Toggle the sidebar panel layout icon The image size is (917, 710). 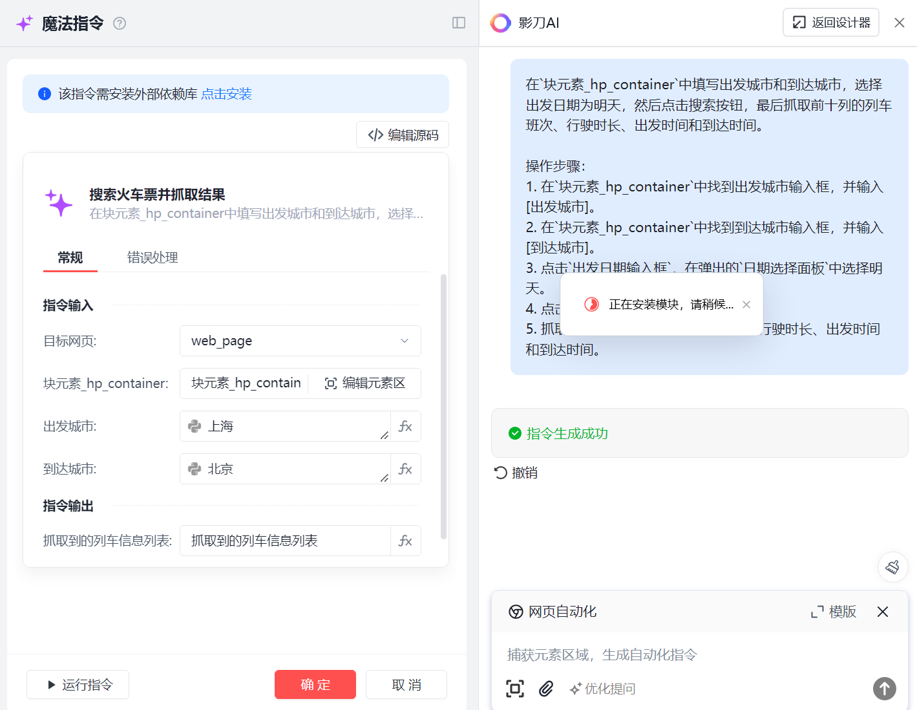pyautogui.click(x=459, y=23)
